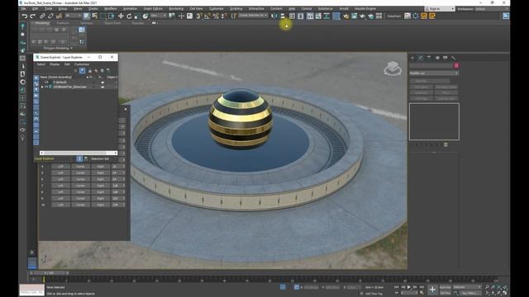Open the File menu
529x297 pixels.
coord(23,9)
